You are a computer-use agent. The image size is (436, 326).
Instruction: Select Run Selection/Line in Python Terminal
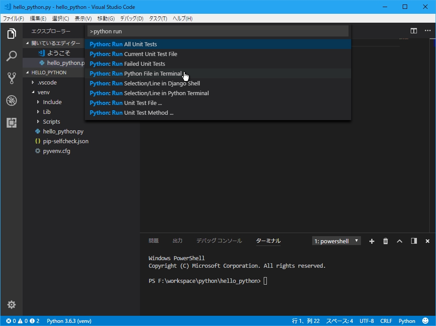click(218, 93)
